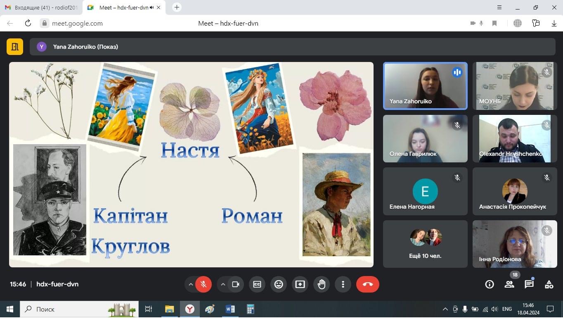Switch ENG input language
The height and width of the screenshot is (319, 563).
(507, 309)
